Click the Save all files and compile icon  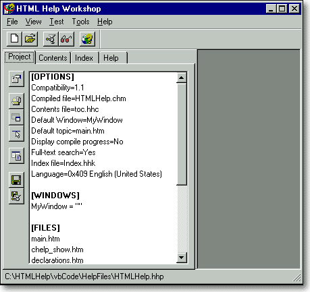[16, 196]
